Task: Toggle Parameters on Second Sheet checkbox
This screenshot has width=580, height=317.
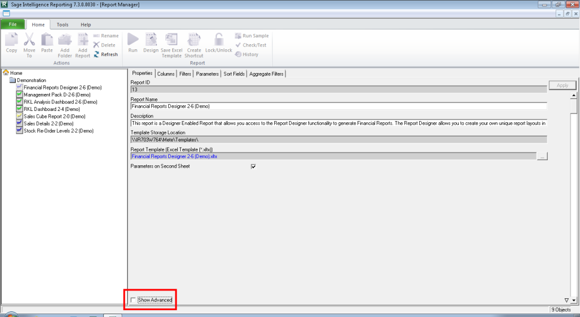Action: click(x=253, y=166)
